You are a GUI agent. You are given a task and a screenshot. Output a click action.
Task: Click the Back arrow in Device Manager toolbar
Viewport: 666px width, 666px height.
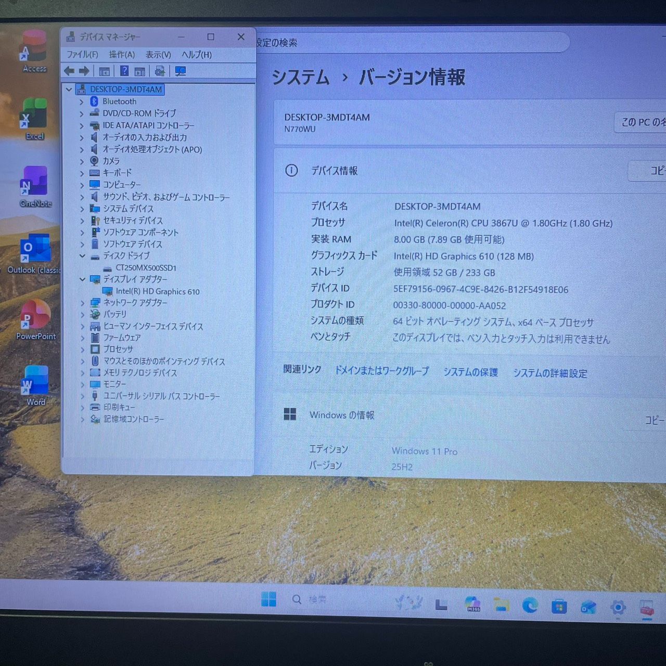click(x=69, y=71)
